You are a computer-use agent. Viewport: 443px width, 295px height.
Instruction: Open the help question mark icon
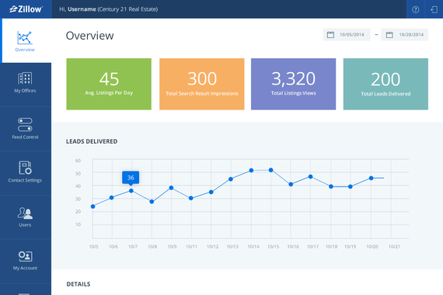(415, 9)
